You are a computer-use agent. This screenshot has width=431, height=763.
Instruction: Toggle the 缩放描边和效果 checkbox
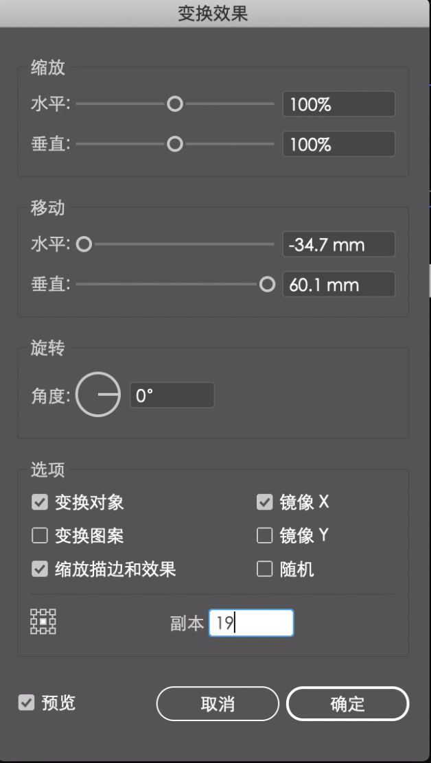pos(39,569)
